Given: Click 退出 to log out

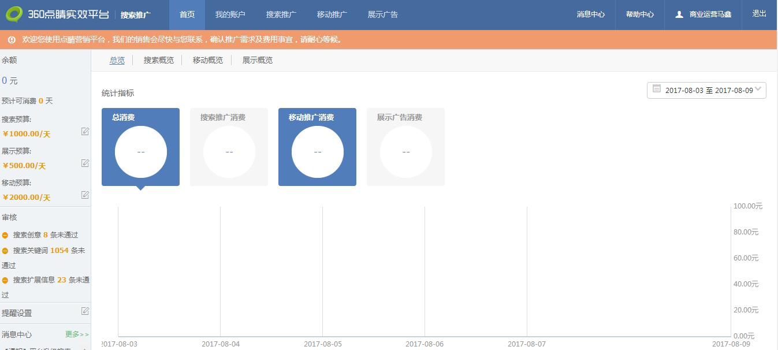Looking at the screenshot, I should pos(760,14).
